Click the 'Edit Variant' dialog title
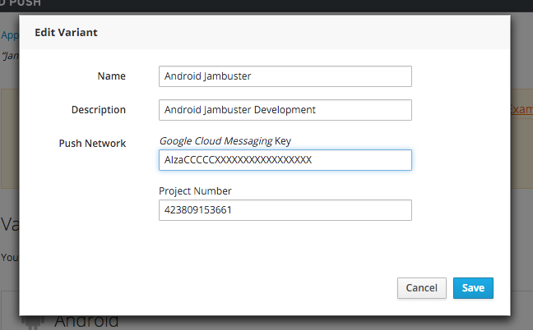The width and height of the screenshot is (533, 330). (x=67, y=34)
